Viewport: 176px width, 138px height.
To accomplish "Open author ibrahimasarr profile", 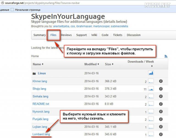I will click(84, 26).
